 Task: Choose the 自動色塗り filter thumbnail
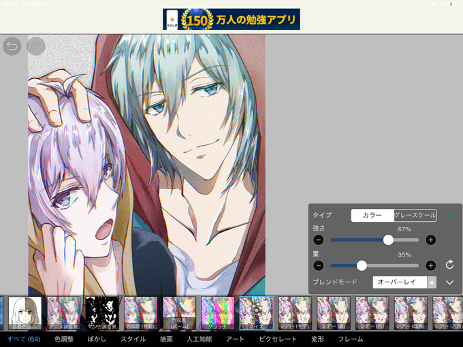25,313
